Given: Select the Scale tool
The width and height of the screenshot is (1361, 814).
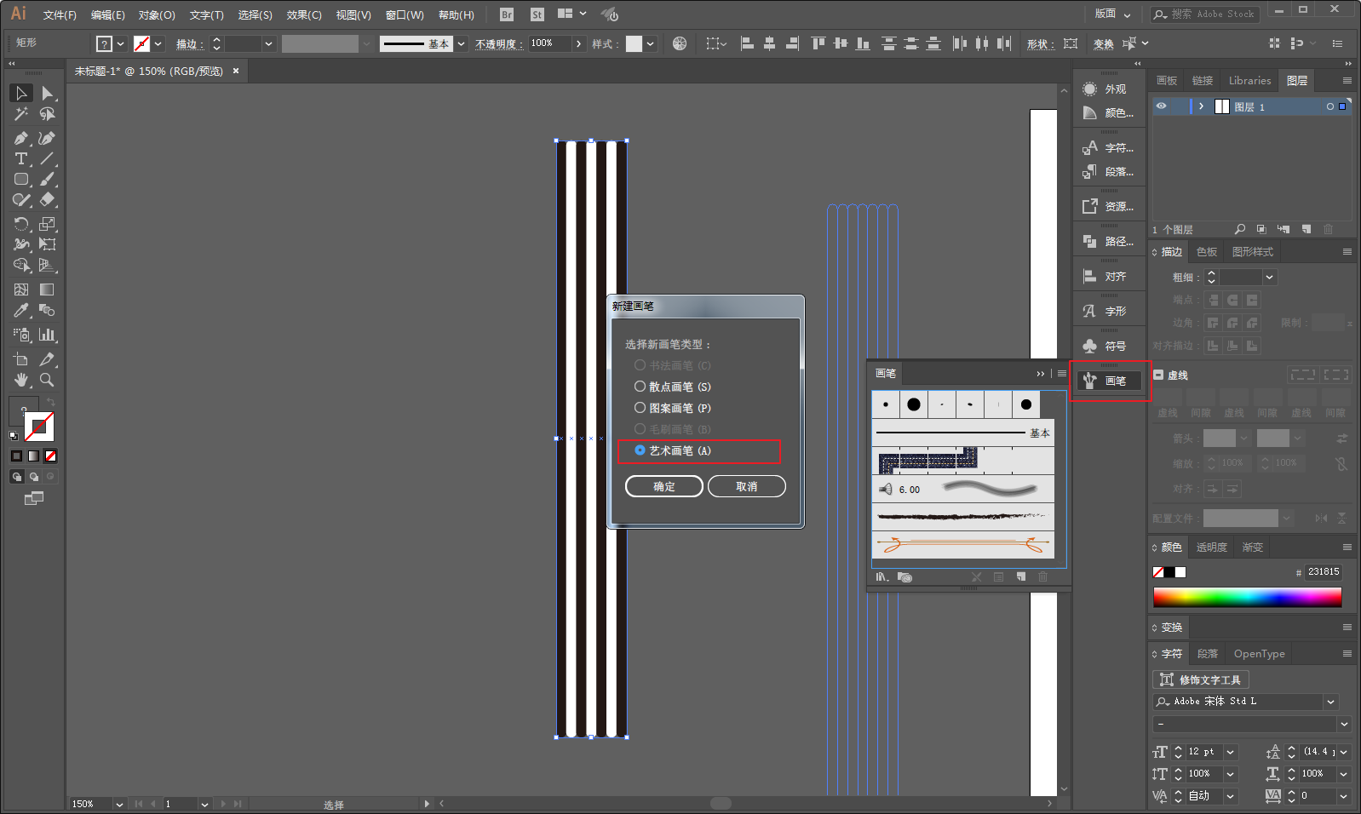Looking at the screenshot, I should pos(48,224).
